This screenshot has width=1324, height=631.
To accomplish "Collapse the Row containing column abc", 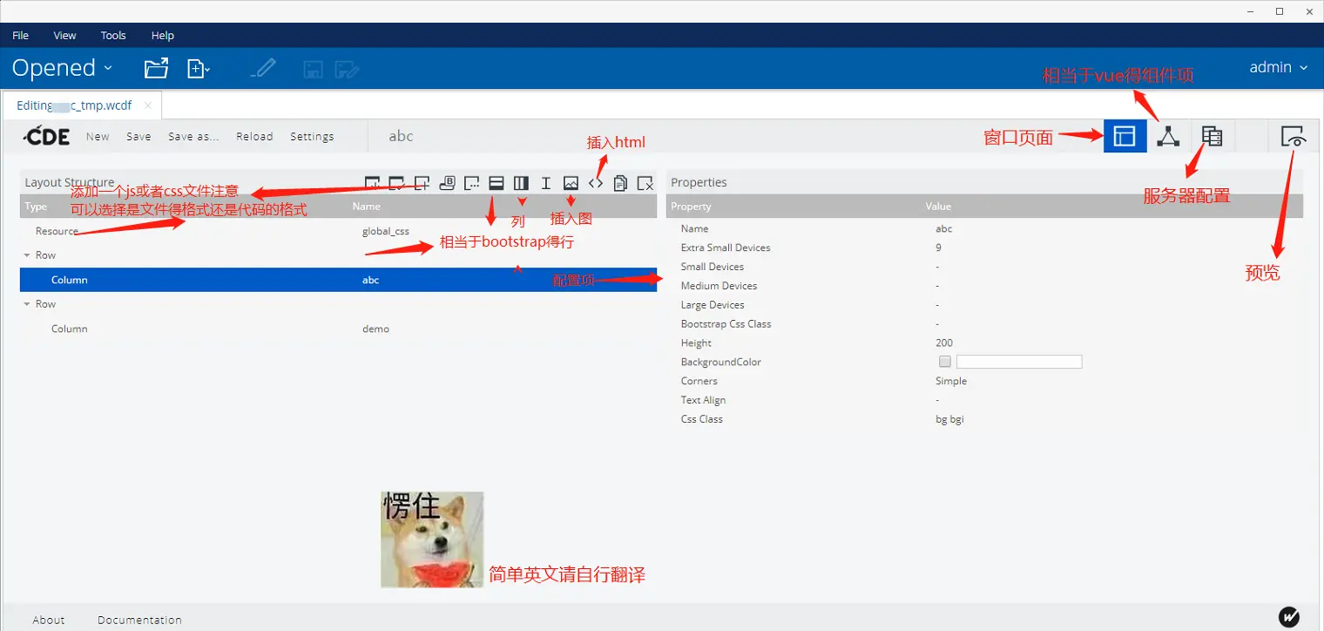I will [27, 255].
